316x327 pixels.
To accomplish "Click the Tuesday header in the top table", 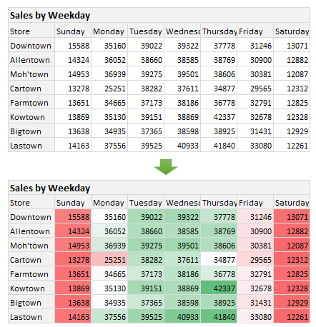I will pos(146,31).
